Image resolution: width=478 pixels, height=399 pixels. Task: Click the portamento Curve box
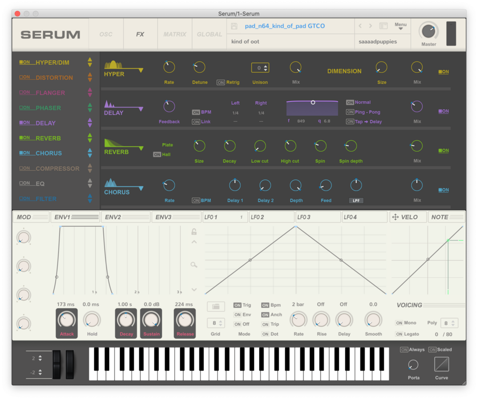(441, 364)
